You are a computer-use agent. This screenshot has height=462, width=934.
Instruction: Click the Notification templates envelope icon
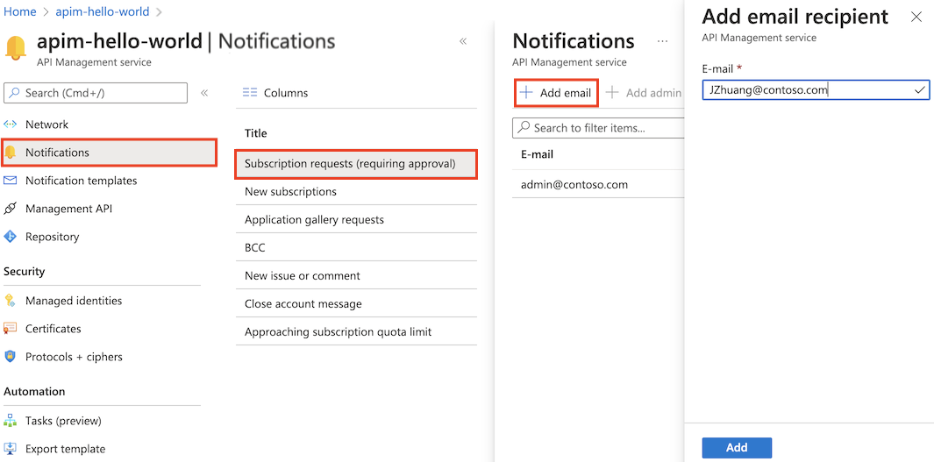(x=11, y=181)
